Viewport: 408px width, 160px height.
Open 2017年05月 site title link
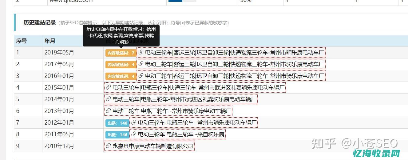(235, 64)
